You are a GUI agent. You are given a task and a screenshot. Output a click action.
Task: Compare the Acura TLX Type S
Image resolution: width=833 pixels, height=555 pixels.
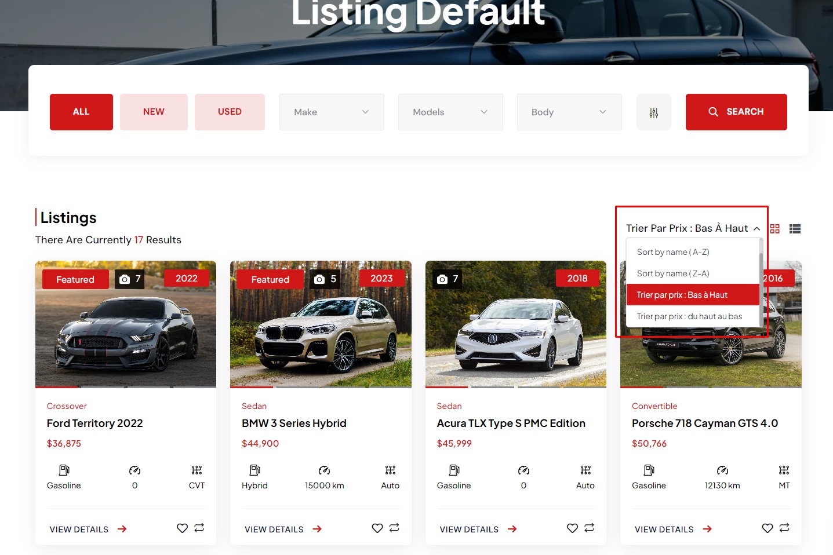[x=589, y=528]
